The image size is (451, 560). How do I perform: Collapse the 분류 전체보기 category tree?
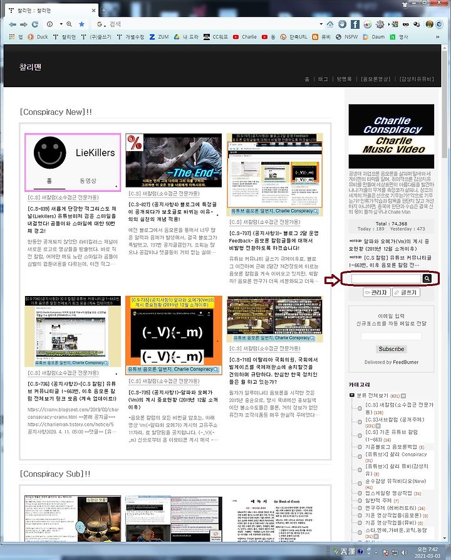(352, 395)
